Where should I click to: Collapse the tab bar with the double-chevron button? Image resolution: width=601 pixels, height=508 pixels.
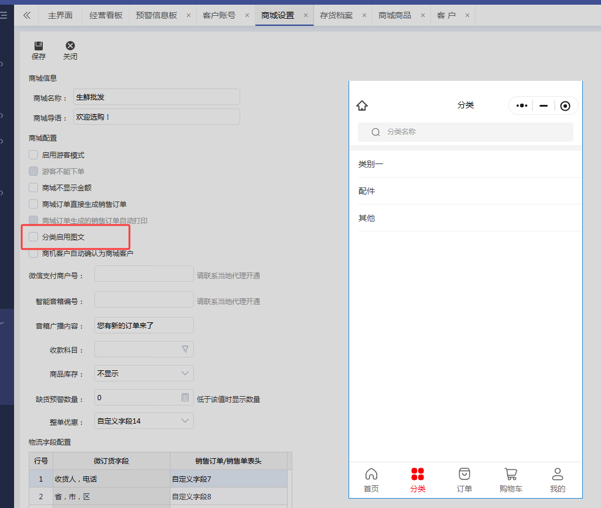coord(26,15)
